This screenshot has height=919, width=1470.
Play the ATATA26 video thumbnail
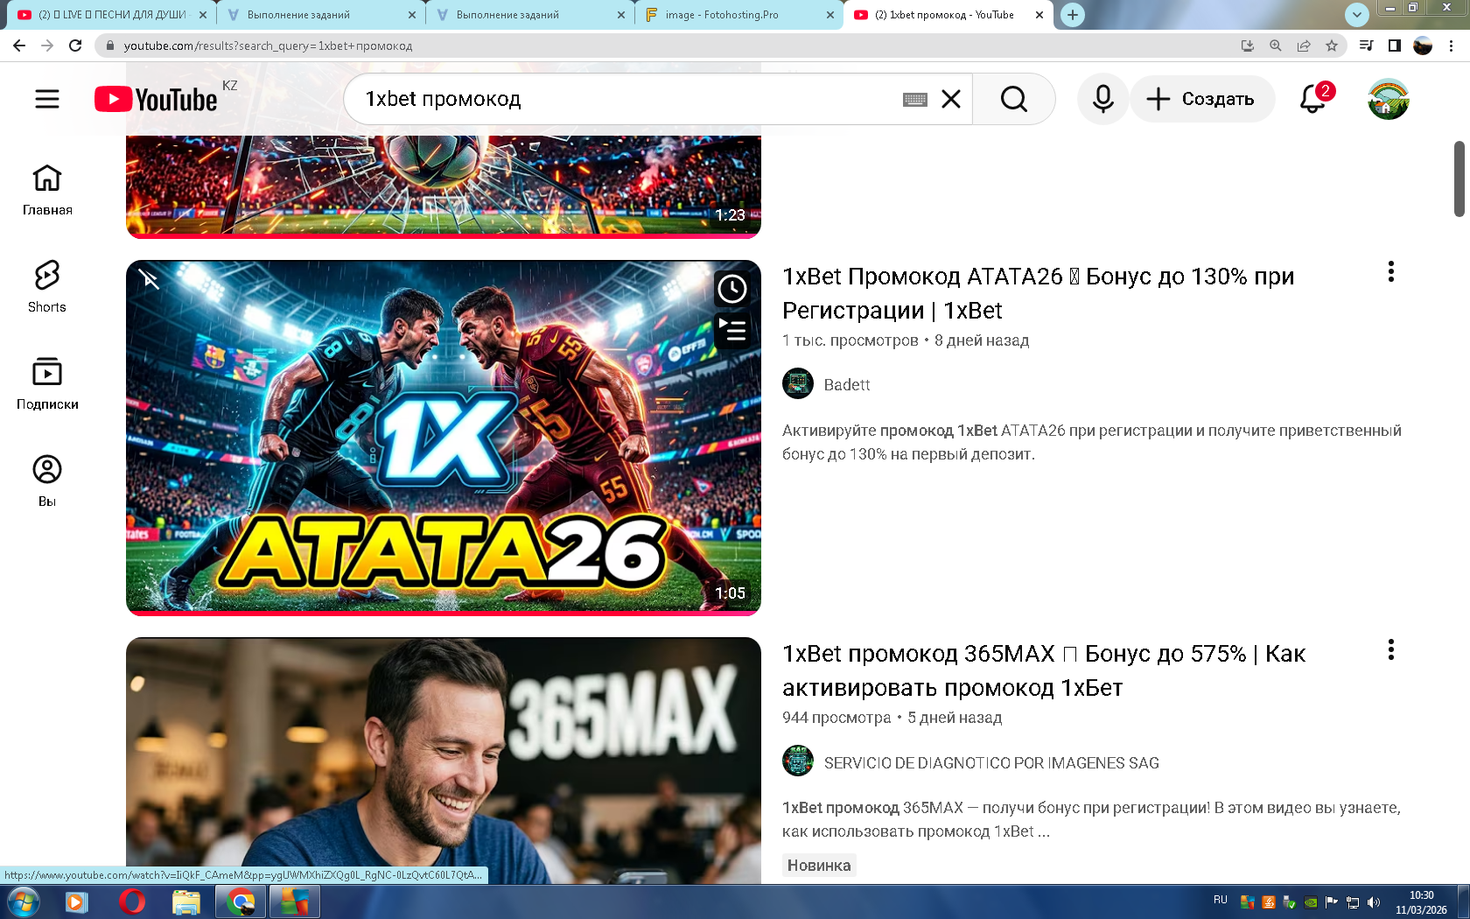(x=444, y=437)
